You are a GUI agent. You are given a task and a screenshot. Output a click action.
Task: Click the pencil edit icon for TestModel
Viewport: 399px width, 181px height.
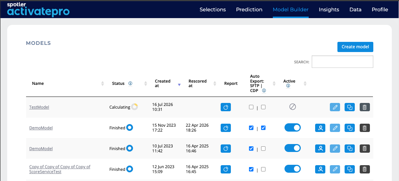(x=335, y=107)
